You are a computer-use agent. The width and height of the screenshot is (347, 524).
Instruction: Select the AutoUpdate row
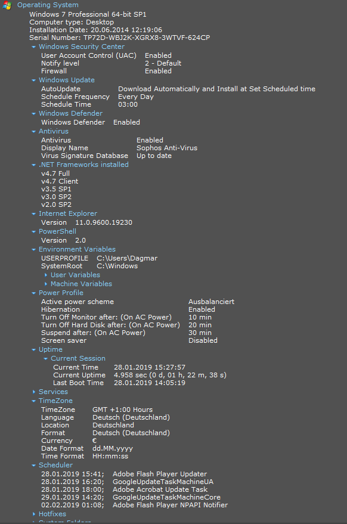[x=178, y=89]
